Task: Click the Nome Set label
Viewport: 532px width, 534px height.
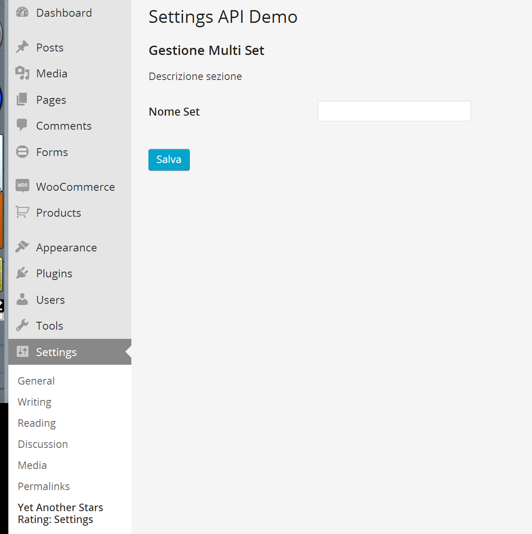Action: (x=174, y=112)
